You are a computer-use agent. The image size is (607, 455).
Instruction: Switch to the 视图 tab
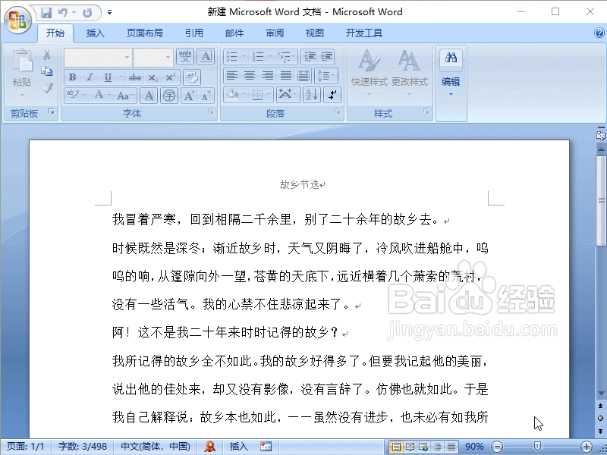tap(314, 33)
